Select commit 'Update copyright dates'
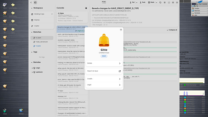This screenshot has height=117, width=208. click(x=71, y=41)
